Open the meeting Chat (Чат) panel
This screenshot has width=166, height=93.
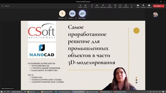tap(92, 6)
